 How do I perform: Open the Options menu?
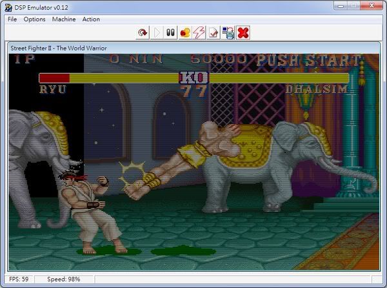[x=34, y=19]
